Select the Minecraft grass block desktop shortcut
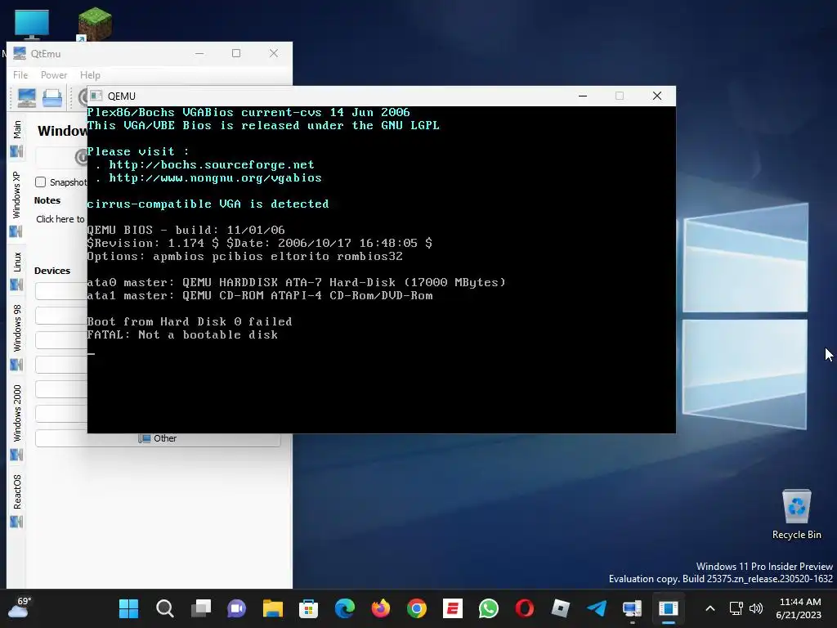This screenshot has height=628, width=837. [95, 24]
